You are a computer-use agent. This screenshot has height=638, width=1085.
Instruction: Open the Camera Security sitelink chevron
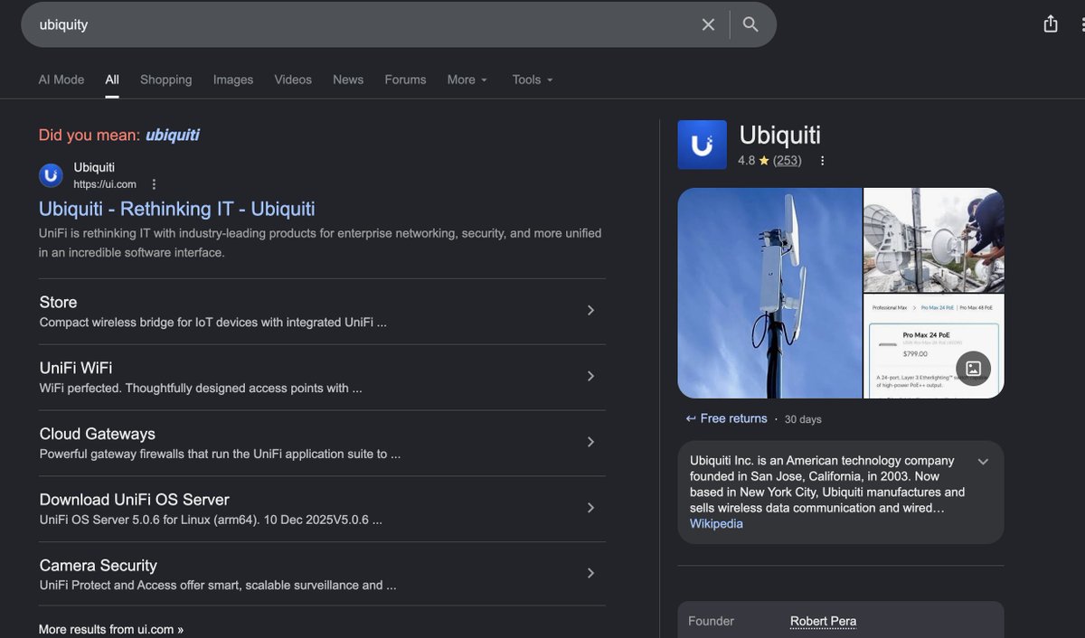590,573
